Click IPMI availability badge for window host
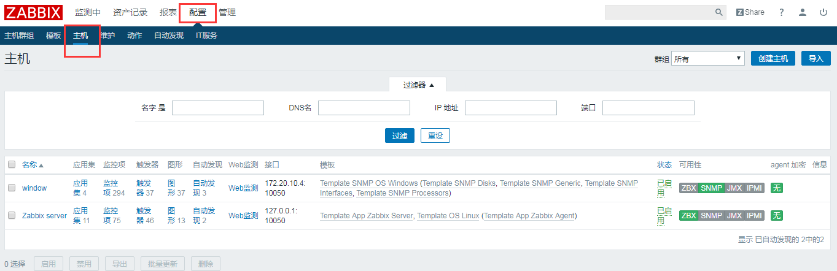 [754, 188]
